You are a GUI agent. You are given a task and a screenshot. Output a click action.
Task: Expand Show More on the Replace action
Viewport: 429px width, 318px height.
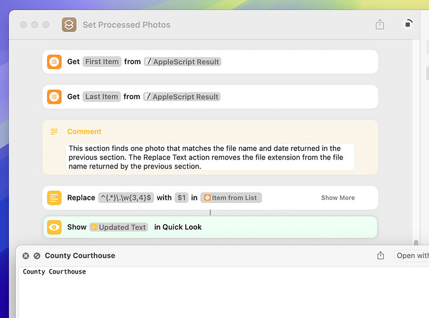coord(337,198)
